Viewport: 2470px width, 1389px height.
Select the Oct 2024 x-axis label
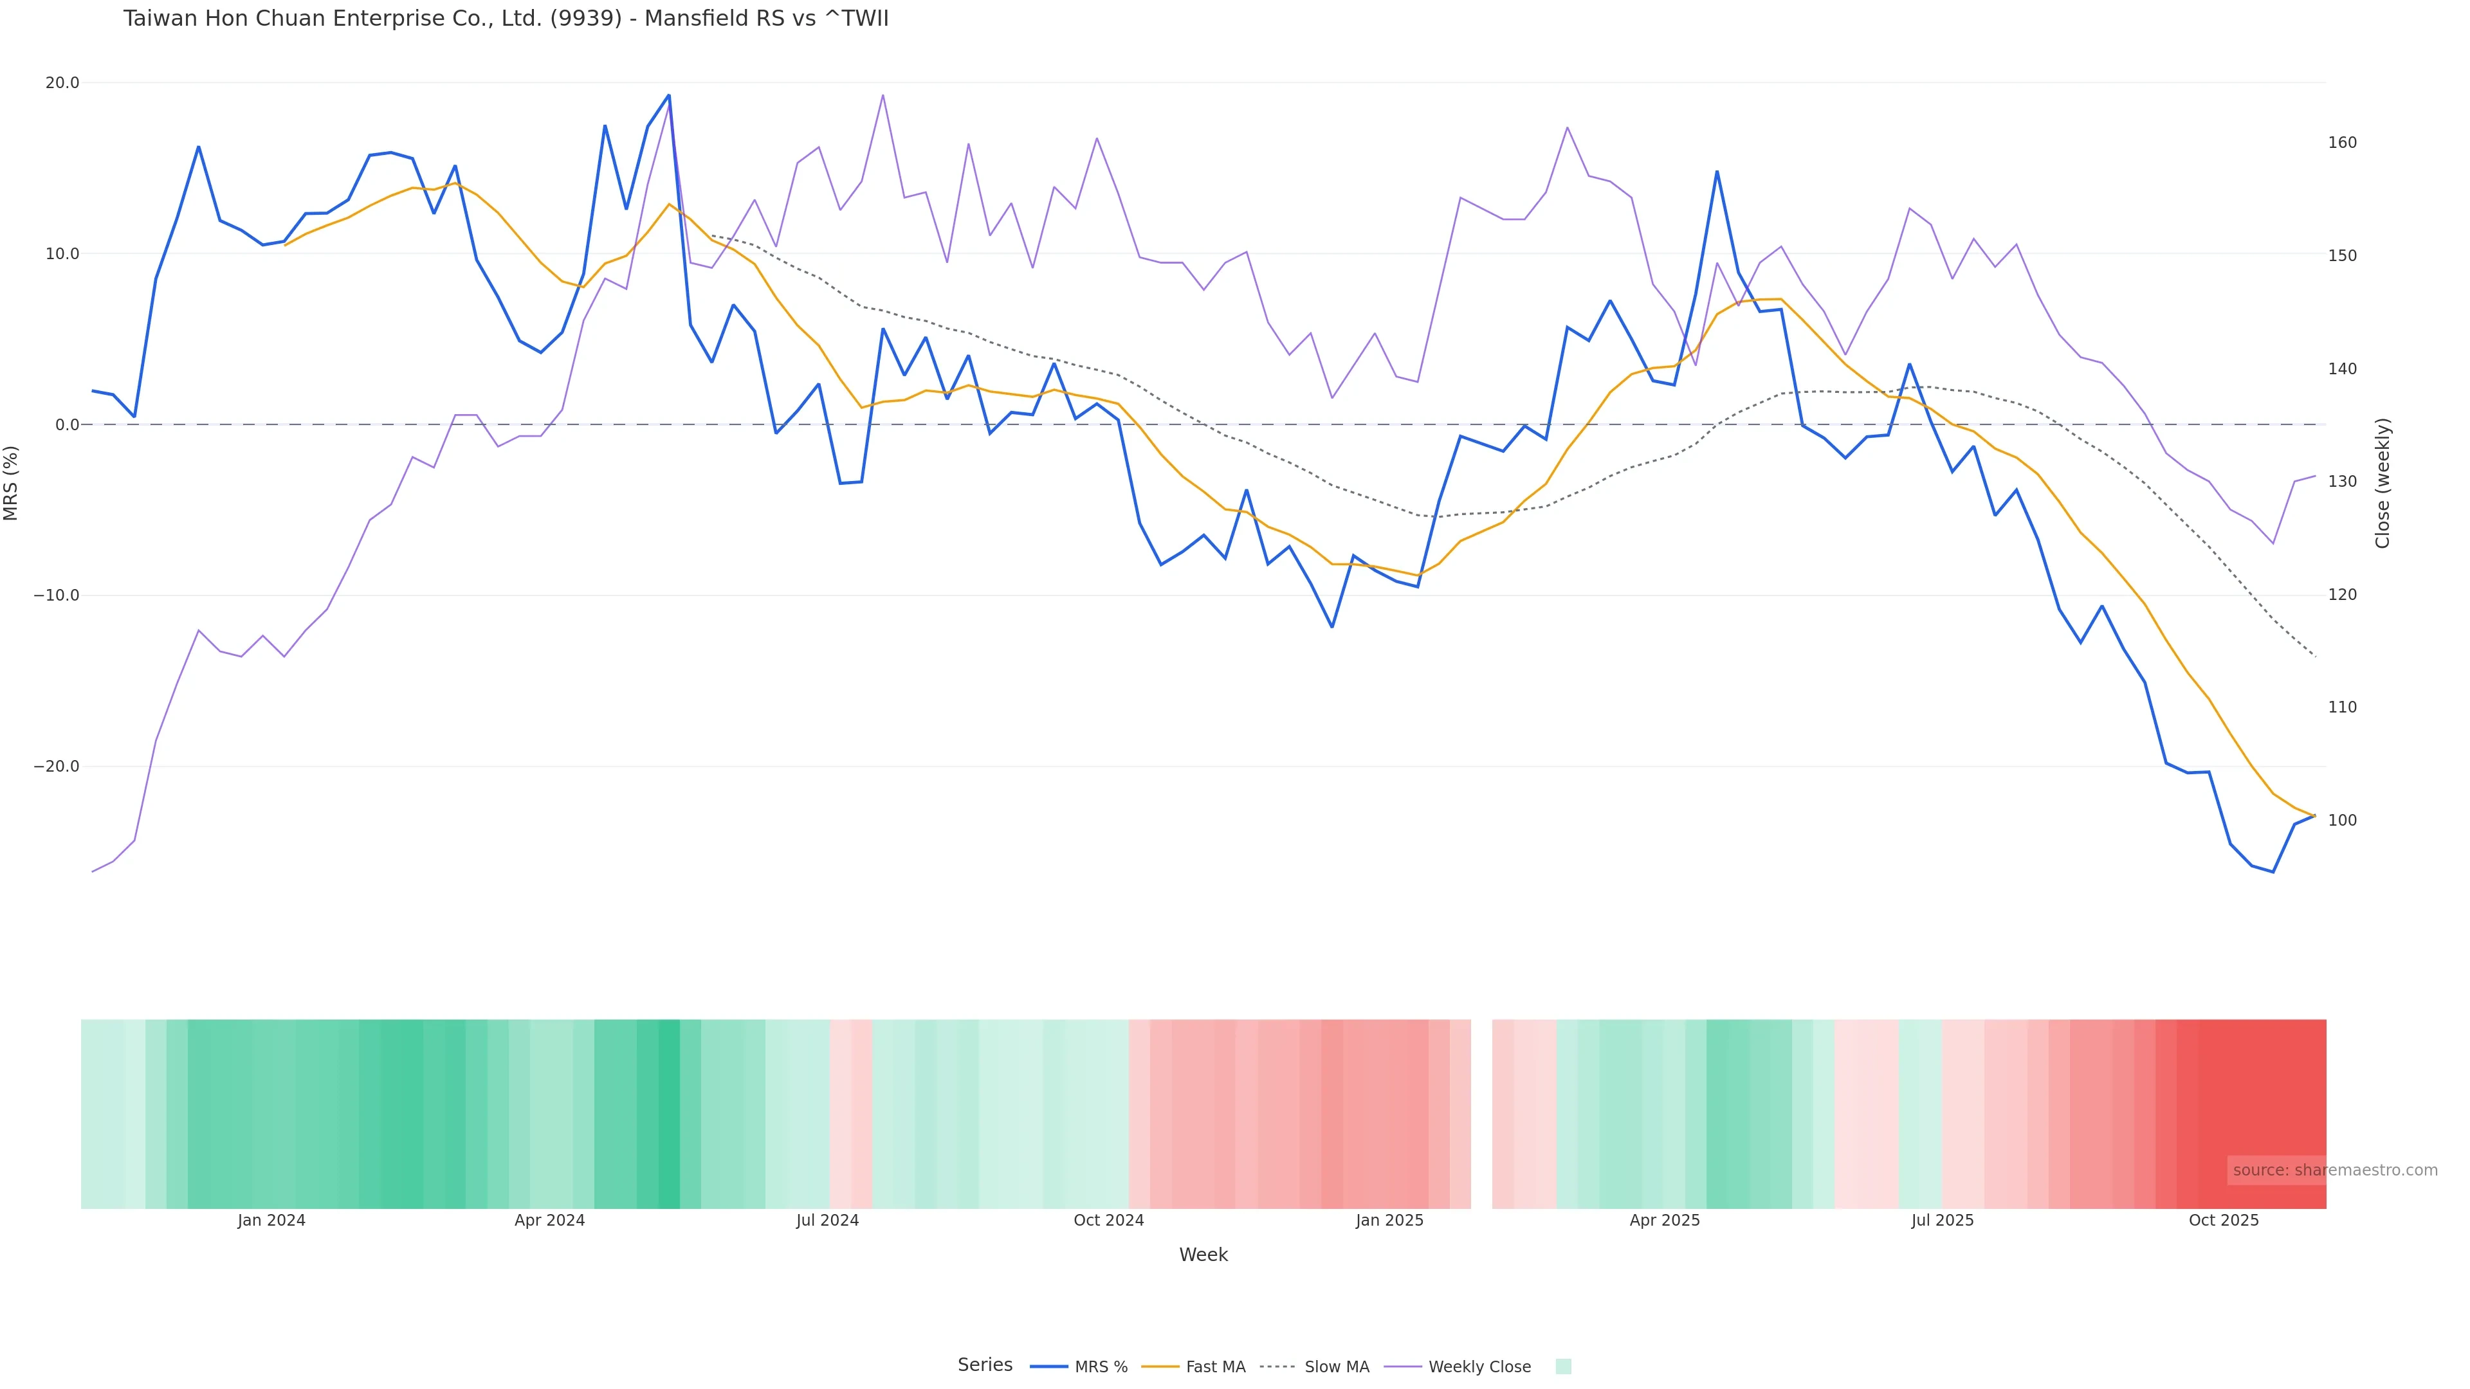[1108, 1221]
